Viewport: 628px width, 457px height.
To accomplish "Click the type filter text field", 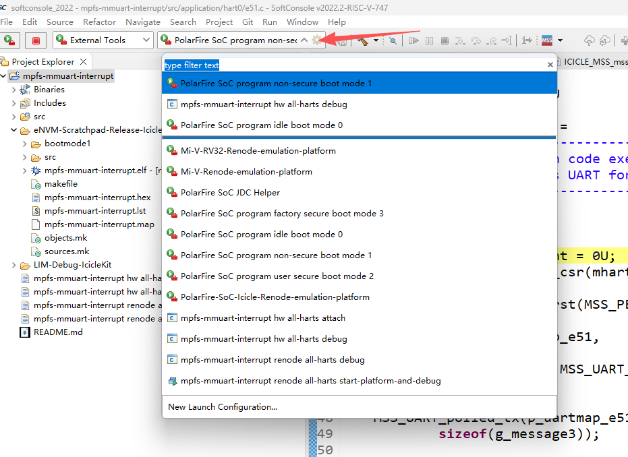I will tap(354, 65).
